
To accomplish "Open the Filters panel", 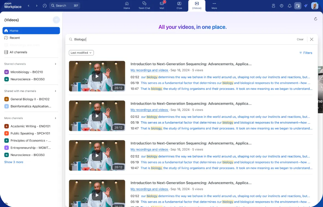I will [x=306, y=53].
